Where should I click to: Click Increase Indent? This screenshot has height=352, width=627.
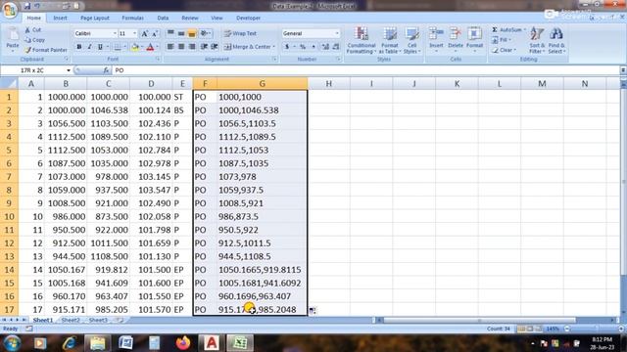215,47
